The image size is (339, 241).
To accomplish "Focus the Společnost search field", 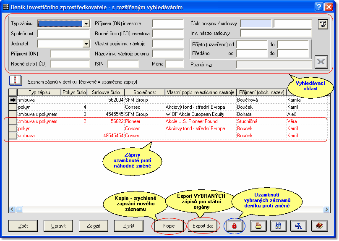I will point(63,34).
